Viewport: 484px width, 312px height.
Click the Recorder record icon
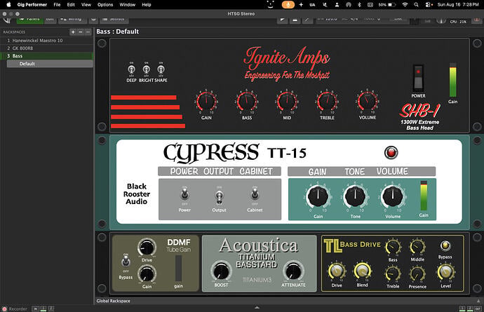point(4,308)
